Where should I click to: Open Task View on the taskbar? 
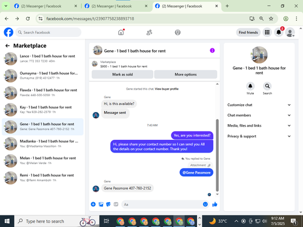(106, 222)
